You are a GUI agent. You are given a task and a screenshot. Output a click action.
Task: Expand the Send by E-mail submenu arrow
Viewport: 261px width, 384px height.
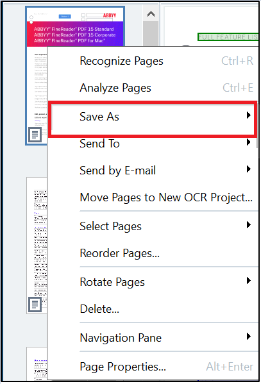249,169
